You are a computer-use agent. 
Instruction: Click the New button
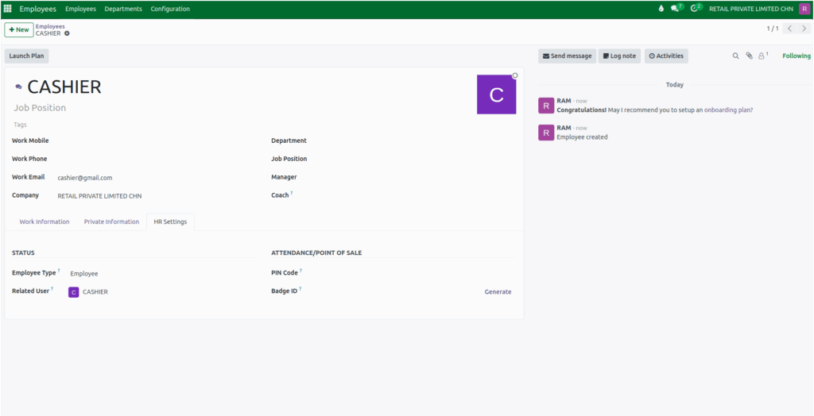(19, 29)
